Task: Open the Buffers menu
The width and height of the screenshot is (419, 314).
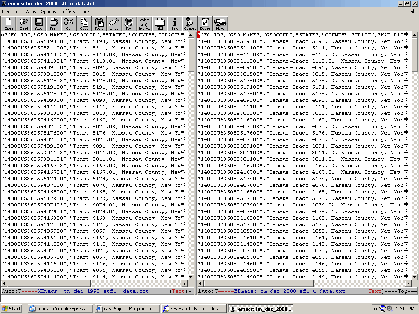Action: click(68, 11)
